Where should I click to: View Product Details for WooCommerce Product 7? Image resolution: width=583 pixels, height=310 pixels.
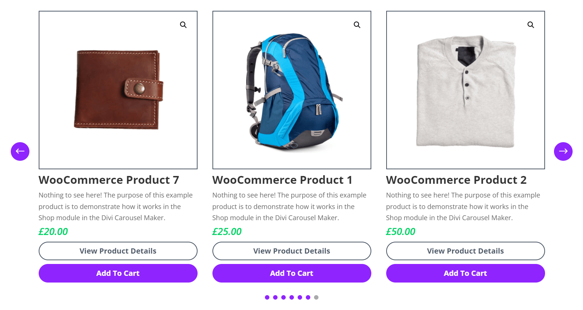pyautogui.click(x=118, y=251)
